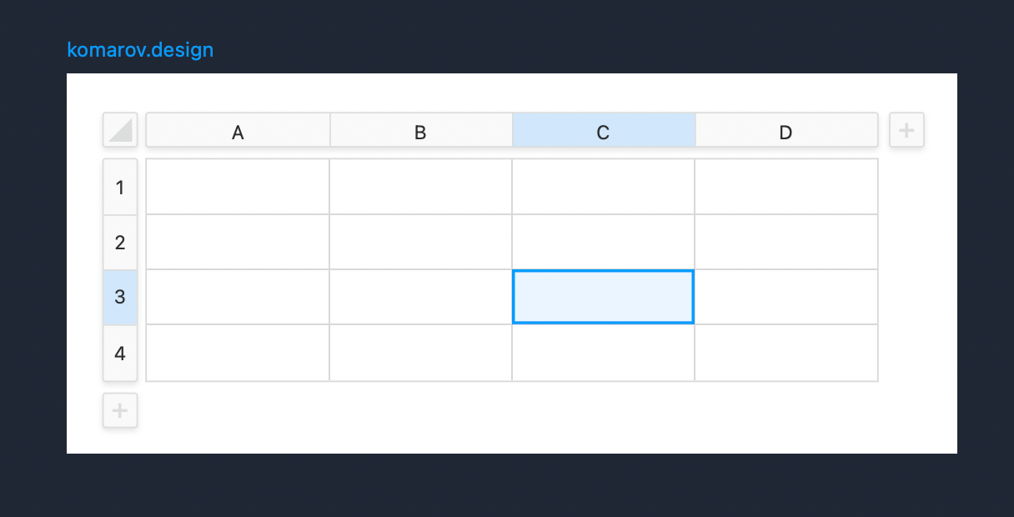Select column B header

point(421,130)
